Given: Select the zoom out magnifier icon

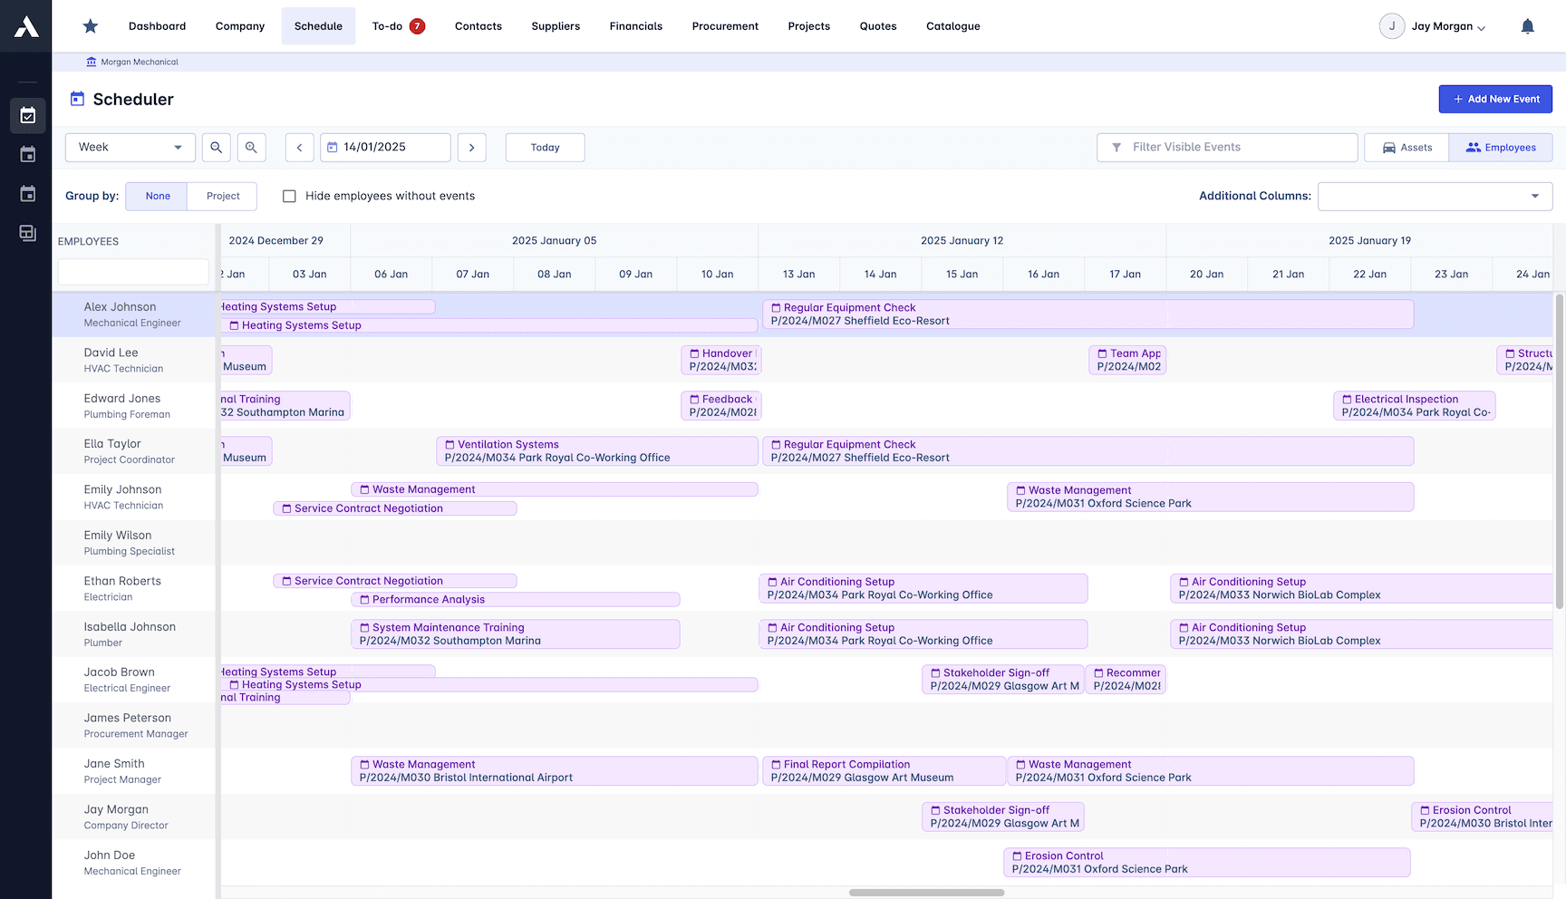Looking at the screenshot, I should (x=217, y=147).
